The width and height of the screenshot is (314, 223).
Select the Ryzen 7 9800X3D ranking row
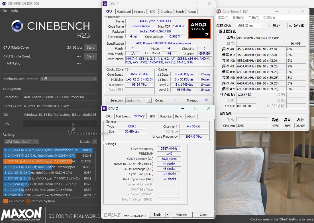click(48, 161)
